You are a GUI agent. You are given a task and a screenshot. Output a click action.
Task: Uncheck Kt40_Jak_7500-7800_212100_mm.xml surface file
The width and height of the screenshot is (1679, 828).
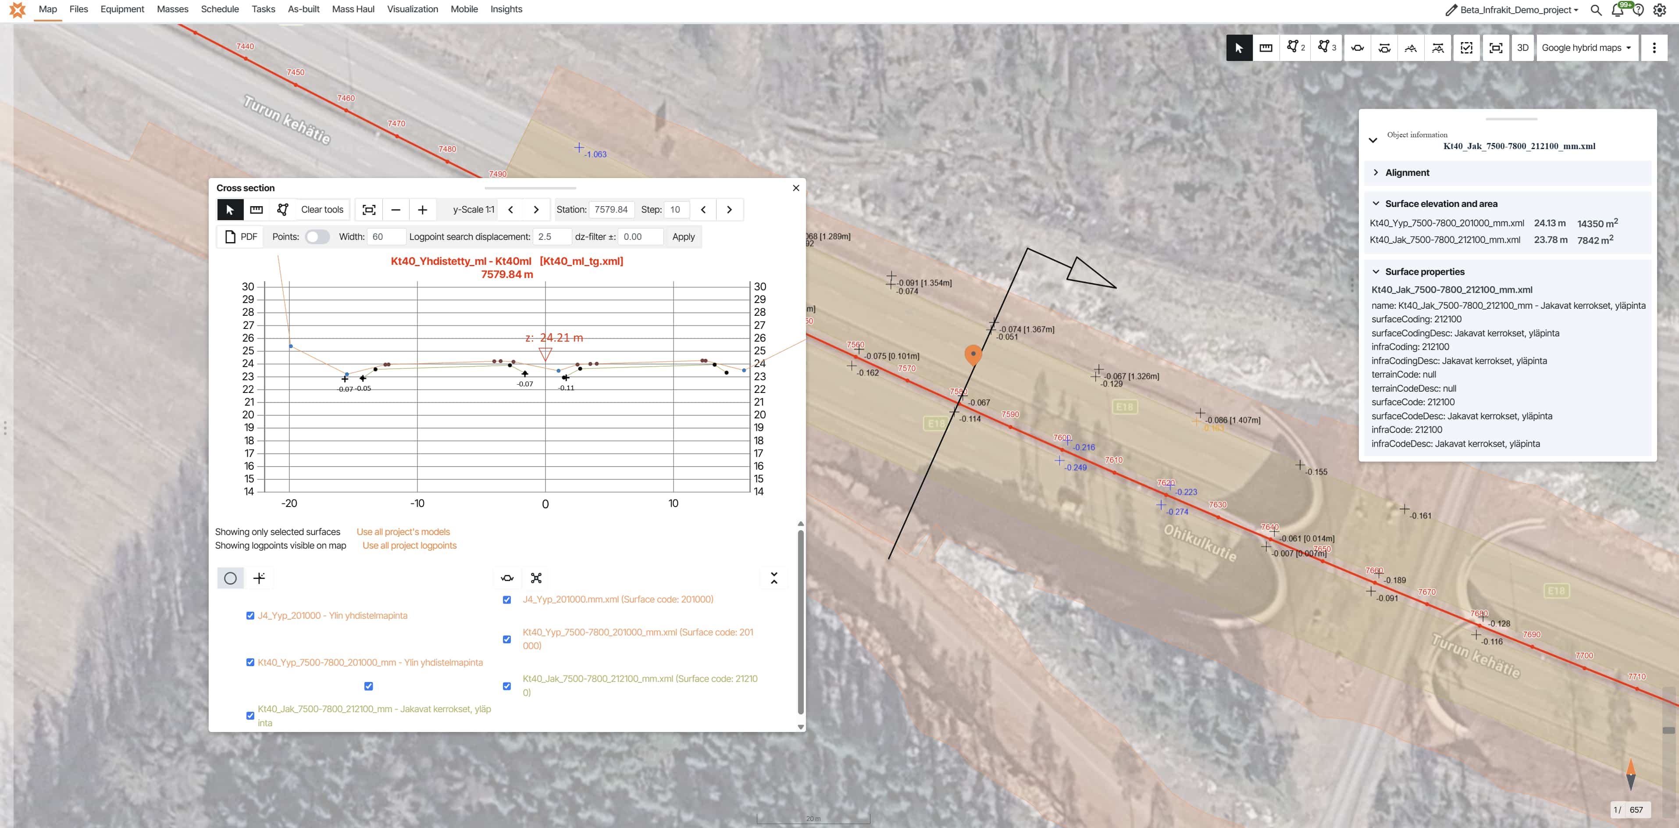pos(506,686)
